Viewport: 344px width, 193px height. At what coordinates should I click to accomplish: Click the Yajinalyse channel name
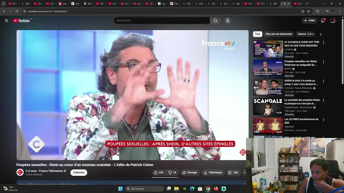(289, 127)
